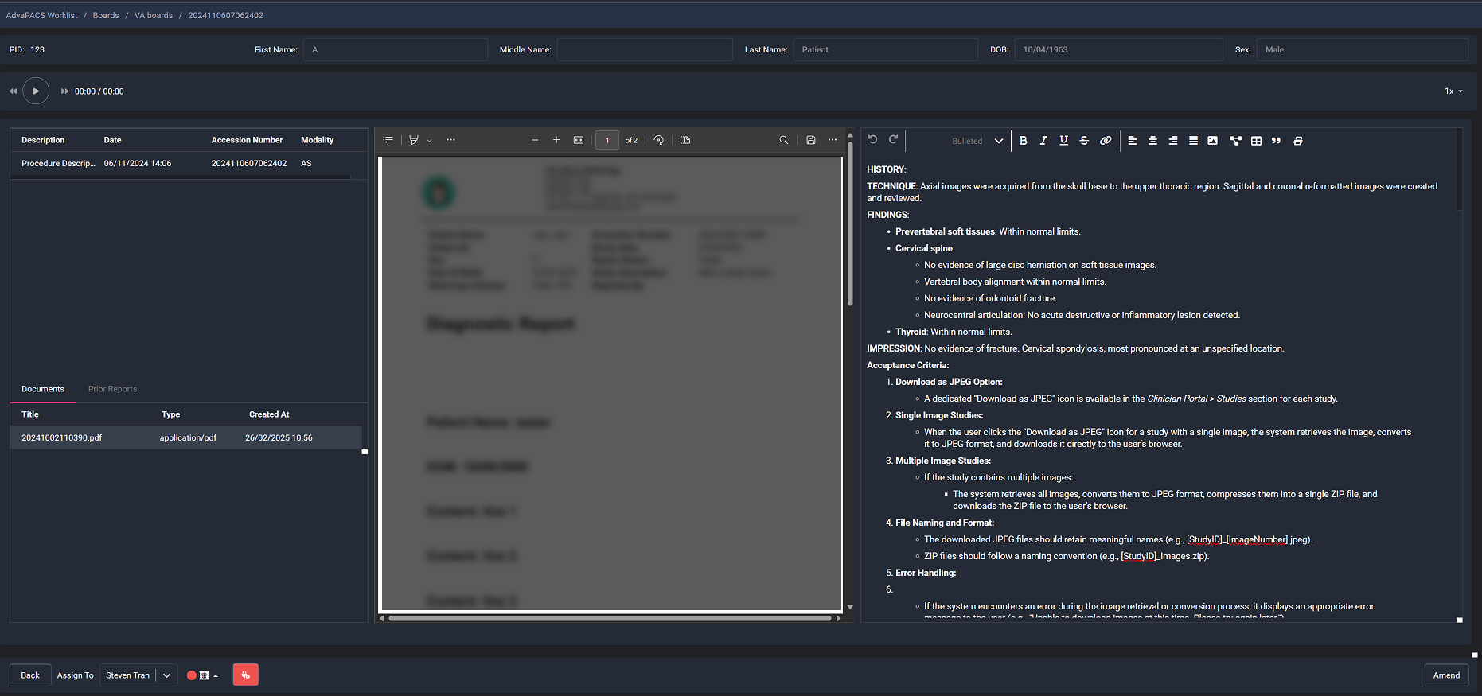Toggle italic formatting
The image size is (1482, 696).
click(x=1043, y=141)
